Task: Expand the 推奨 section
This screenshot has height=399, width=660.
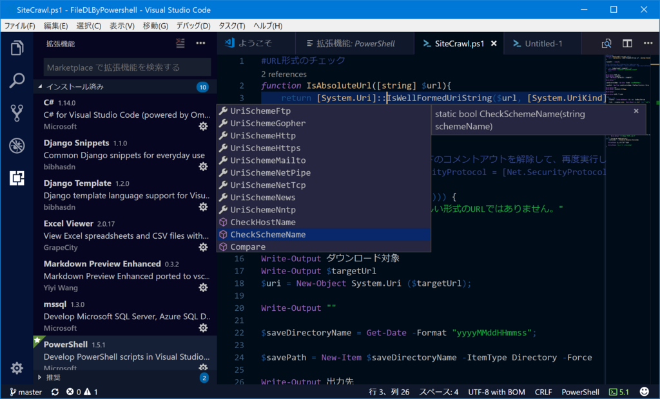Action: (125, 378)
